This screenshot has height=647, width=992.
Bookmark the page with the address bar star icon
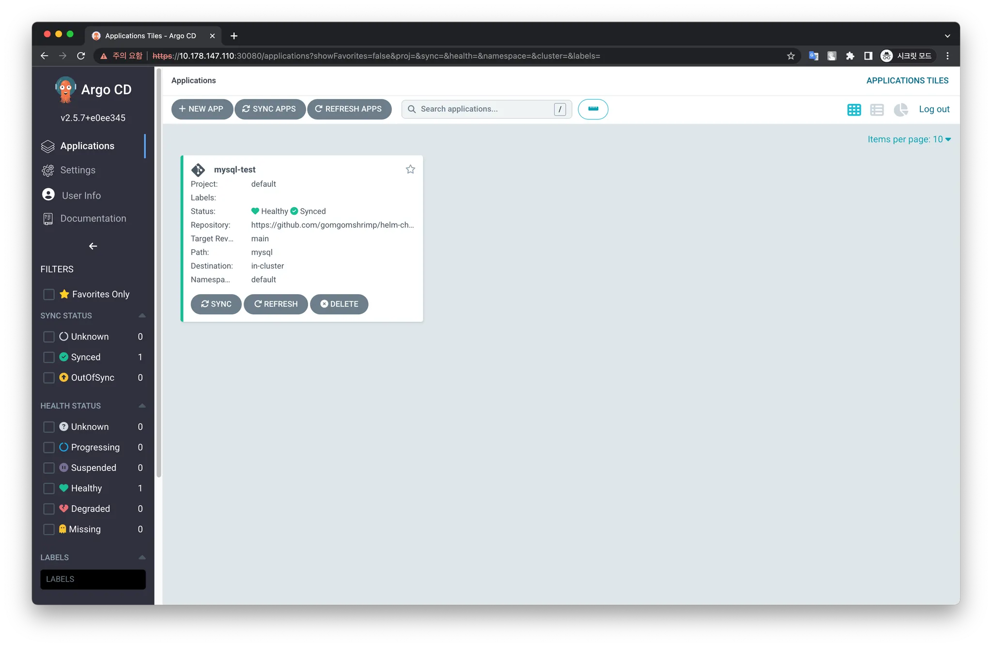pos(791,56)
